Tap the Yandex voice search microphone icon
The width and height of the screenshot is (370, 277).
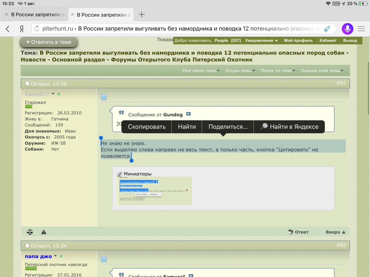pos(347,29)
